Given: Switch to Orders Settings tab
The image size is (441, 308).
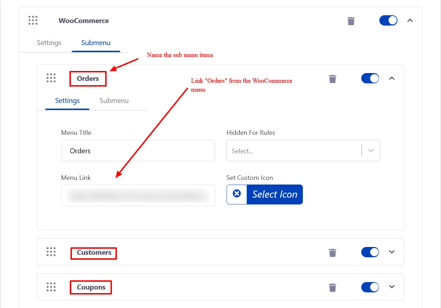Looking at the screenshot, I should point(67,100).
